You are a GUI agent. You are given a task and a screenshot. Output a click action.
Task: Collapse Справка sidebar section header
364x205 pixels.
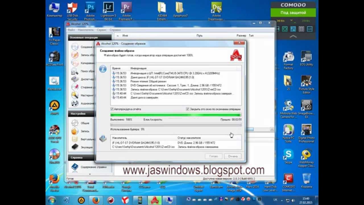[x=90, y=157]
